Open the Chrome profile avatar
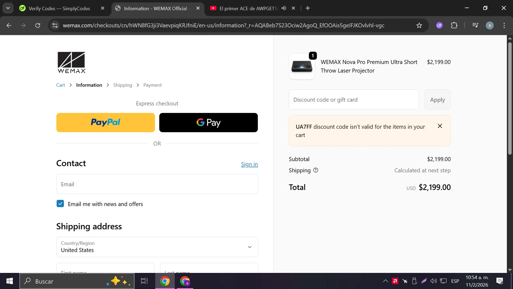The image size is (513, 289). [x=490, y=25]
